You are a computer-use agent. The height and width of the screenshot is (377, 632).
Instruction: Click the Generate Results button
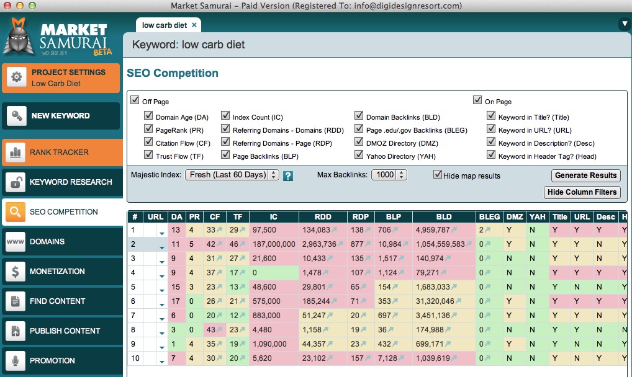pyautogui.click(x=585, y=175)
